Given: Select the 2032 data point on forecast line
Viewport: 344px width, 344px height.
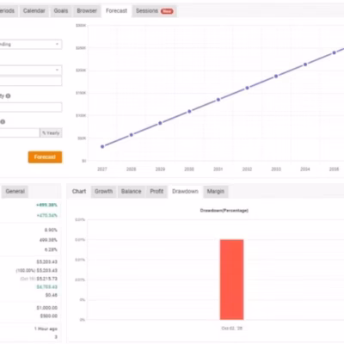Looking at the screenshot, I should coord(247,88).
